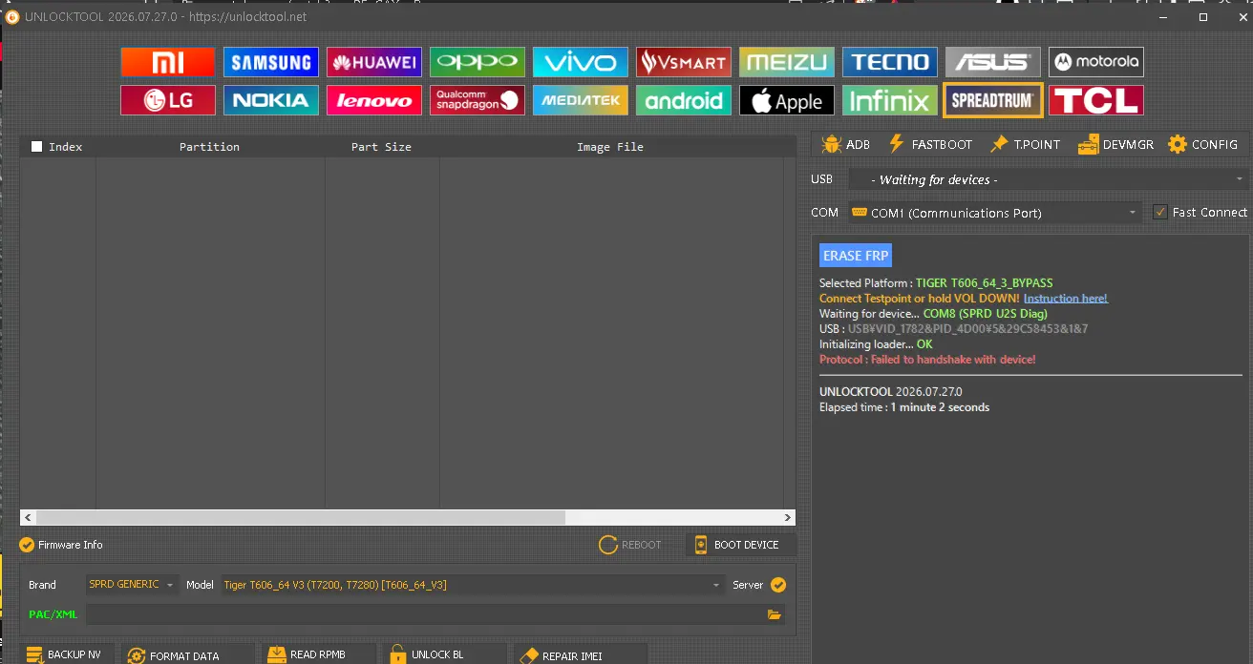Image resolution: width=1253 pixels, height=664 pixels.
Task: Open DEVMGR device manager
Action: [x=1115, y=144]
